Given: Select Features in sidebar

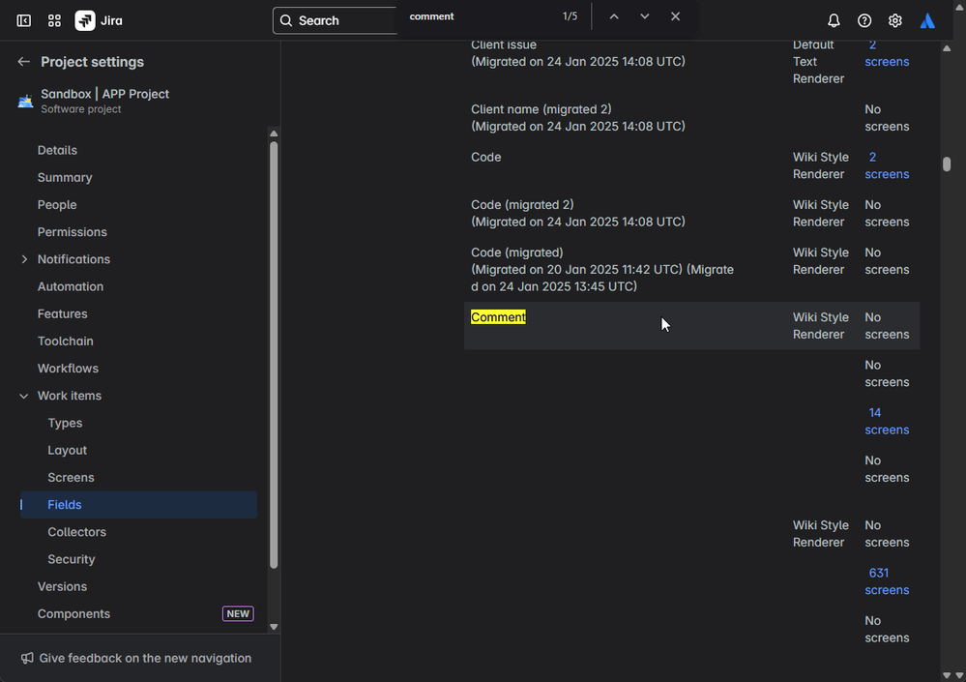Looking at the screenshot, I should [x=62, y=313].
